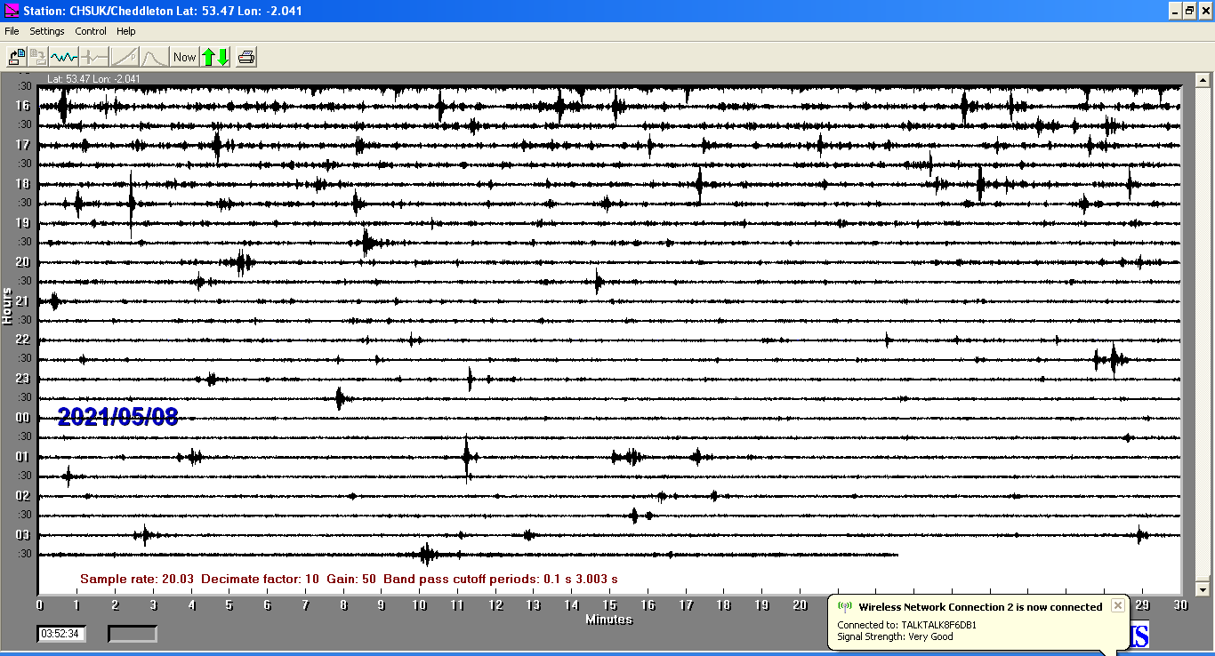This screenshot has height=656, width=1215.
Task: Click the 2021/05/08 date label
Action: (x=117, y=417)
